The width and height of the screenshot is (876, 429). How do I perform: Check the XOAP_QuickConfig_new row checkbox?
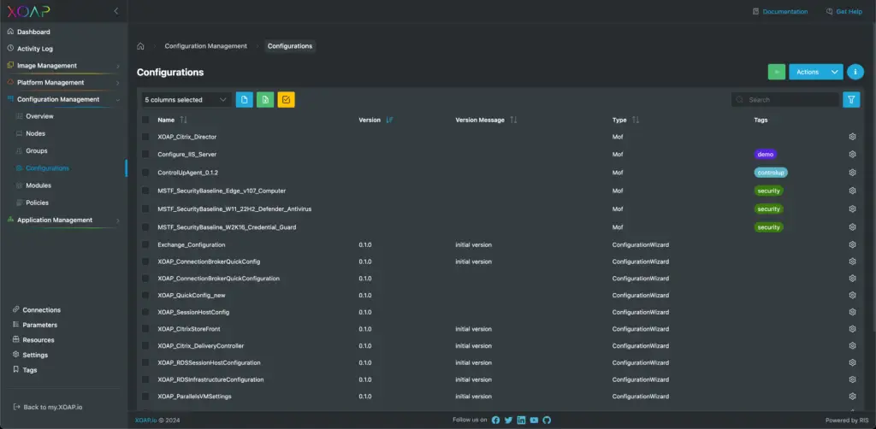pos(145,295)
